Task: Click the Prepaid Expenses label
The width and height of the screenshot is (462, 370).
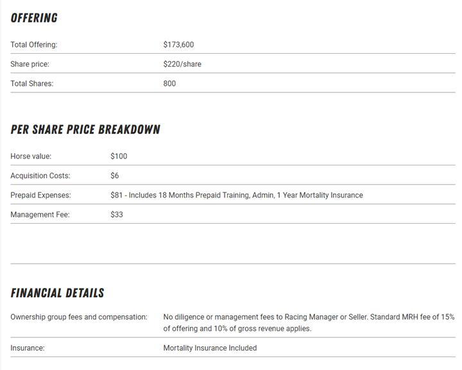Action: [40, 195]
